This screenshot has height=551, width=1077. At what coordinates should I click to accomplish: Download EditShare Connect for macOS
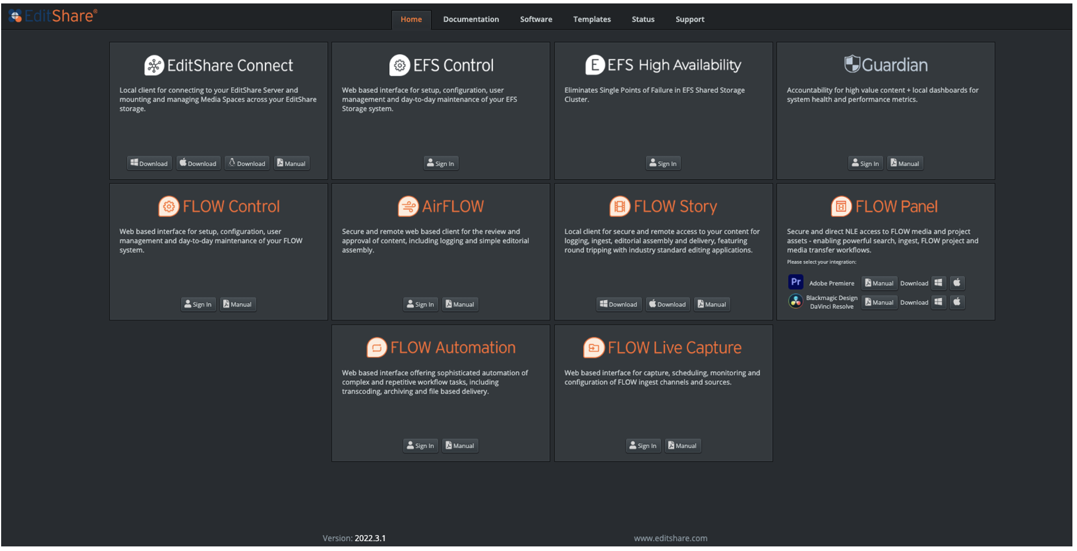198,163
